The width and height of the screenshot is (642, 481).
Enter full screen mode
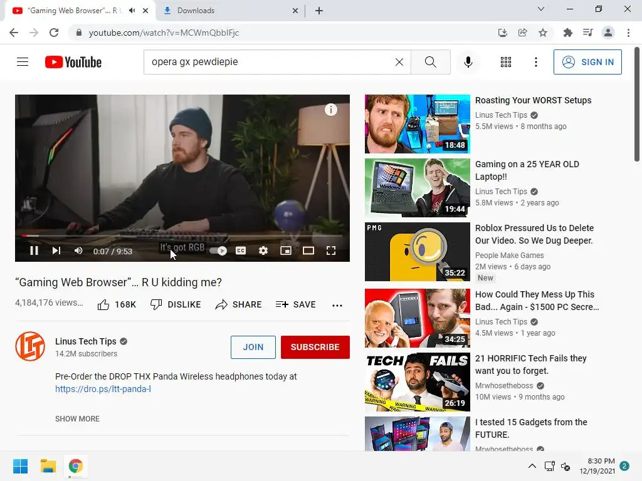(331, 251)
